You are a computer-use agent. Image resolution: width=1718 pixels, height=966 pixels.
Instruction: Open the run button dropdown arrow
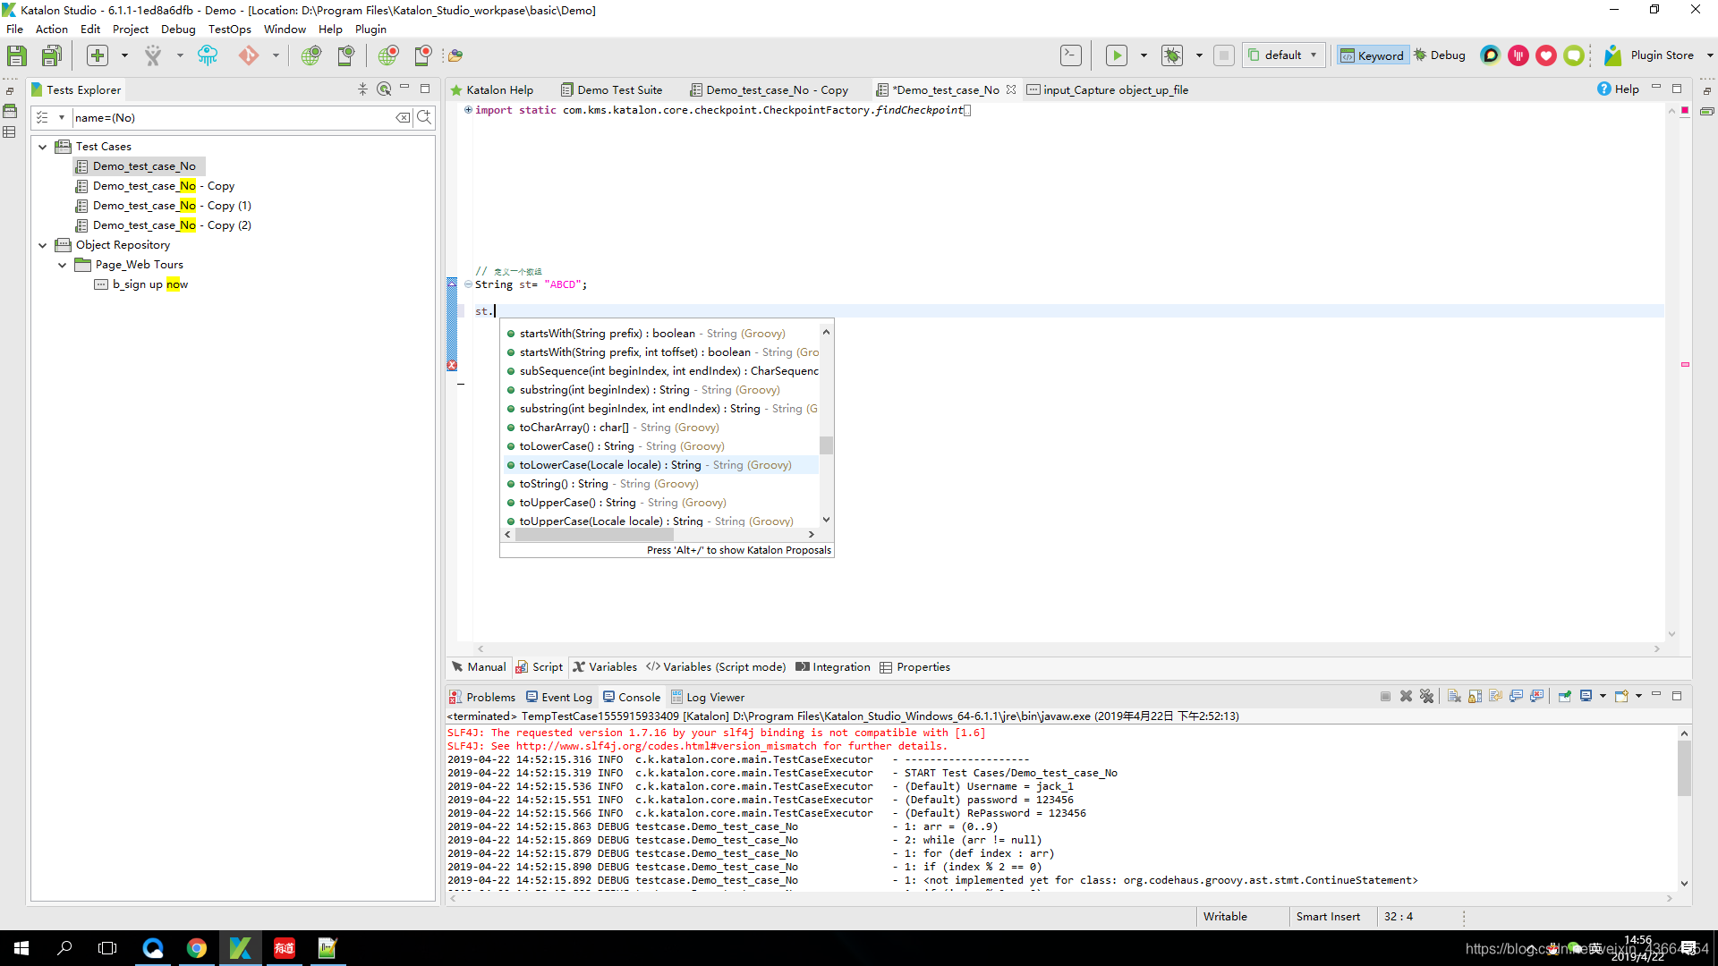tap(1144, 55)
